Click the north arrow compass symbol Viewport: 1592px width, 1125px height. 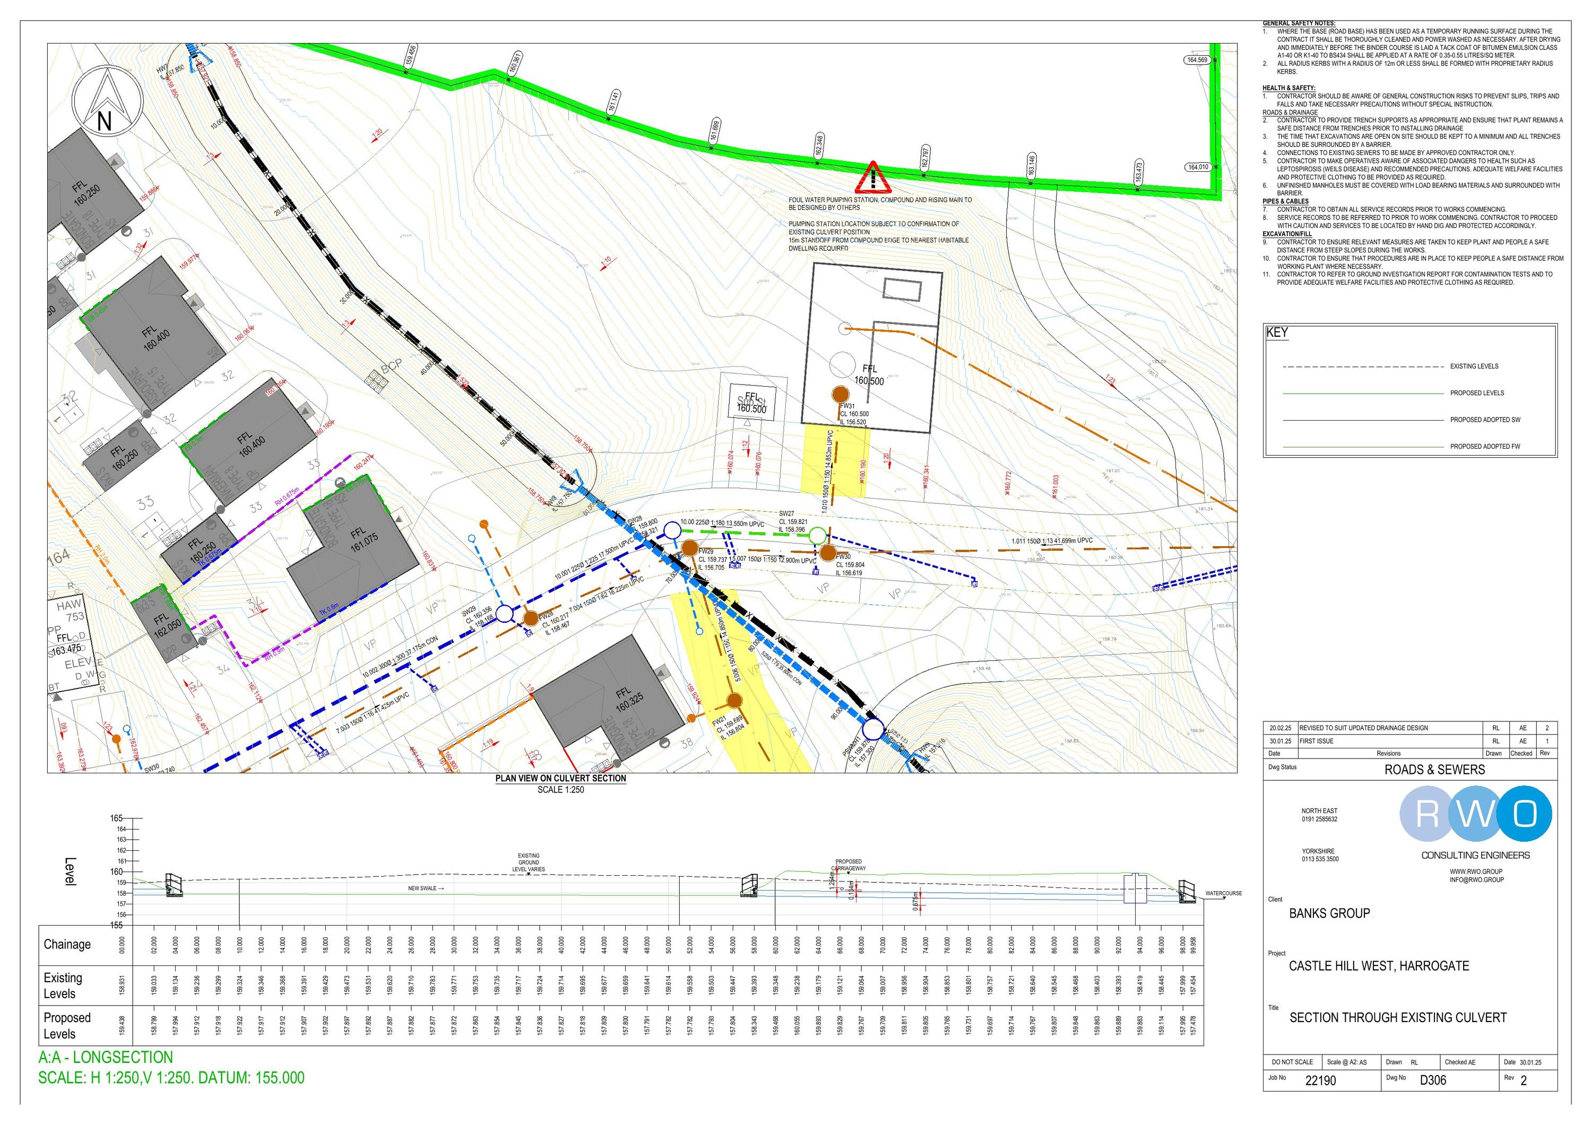[108, 100]
